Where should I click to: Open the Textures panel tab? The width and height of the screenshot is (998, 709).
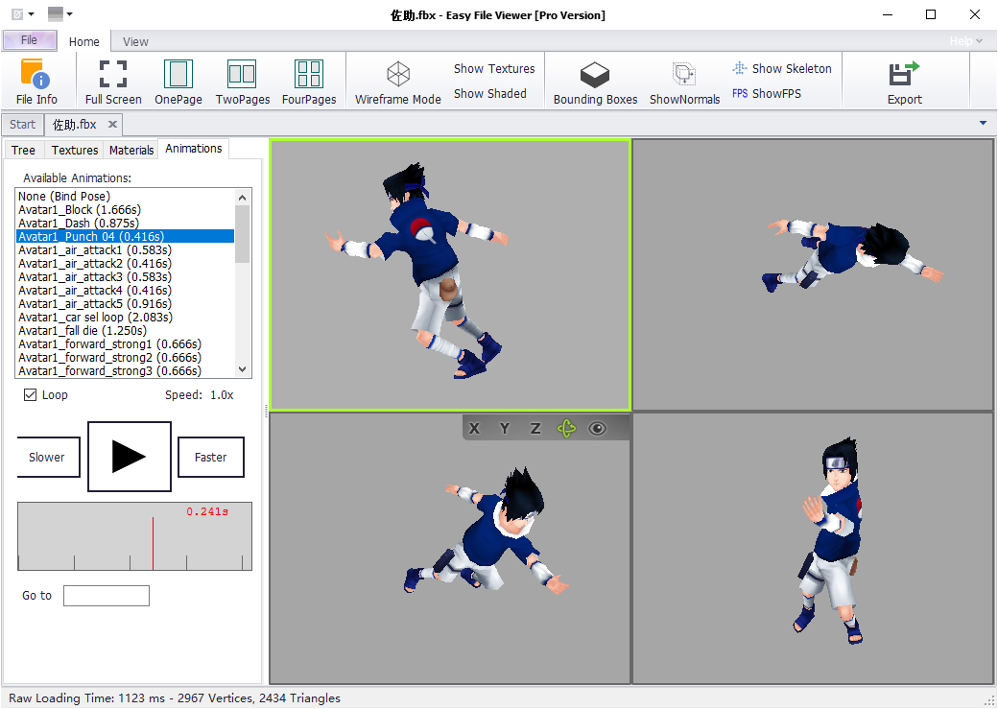[x=75, y=151]
